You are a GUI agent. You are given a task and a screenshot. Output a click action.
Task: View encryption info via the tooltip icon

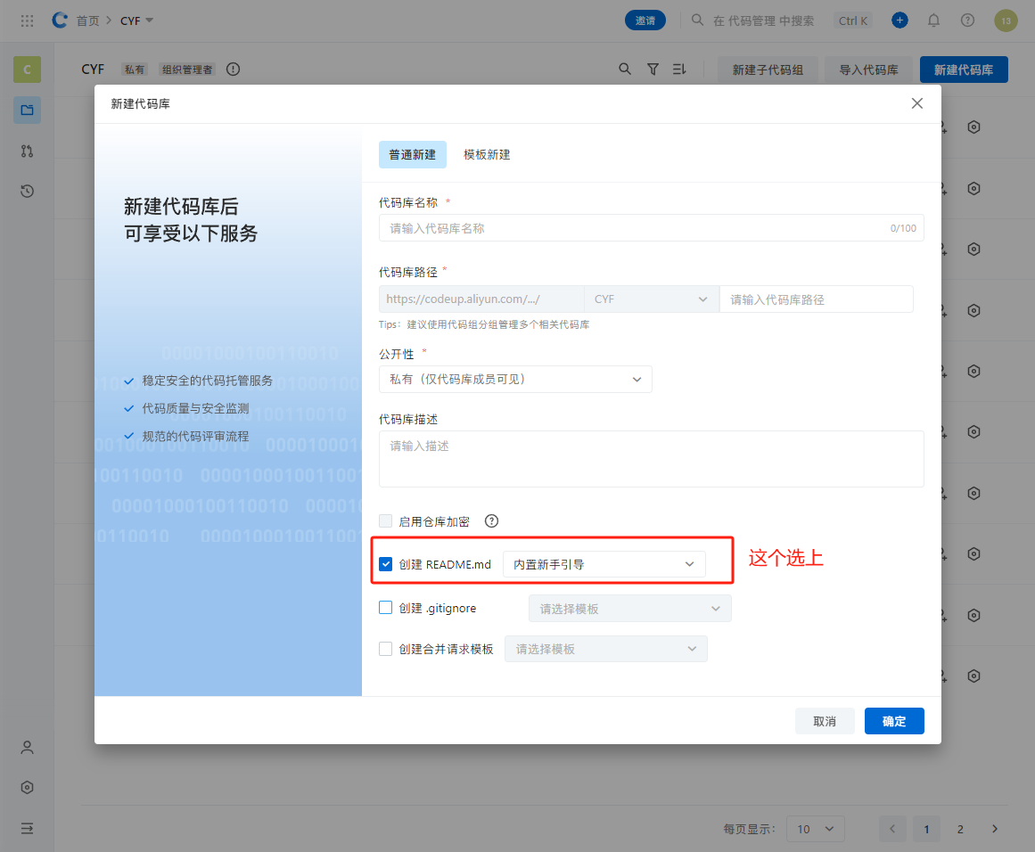[491, 520]
